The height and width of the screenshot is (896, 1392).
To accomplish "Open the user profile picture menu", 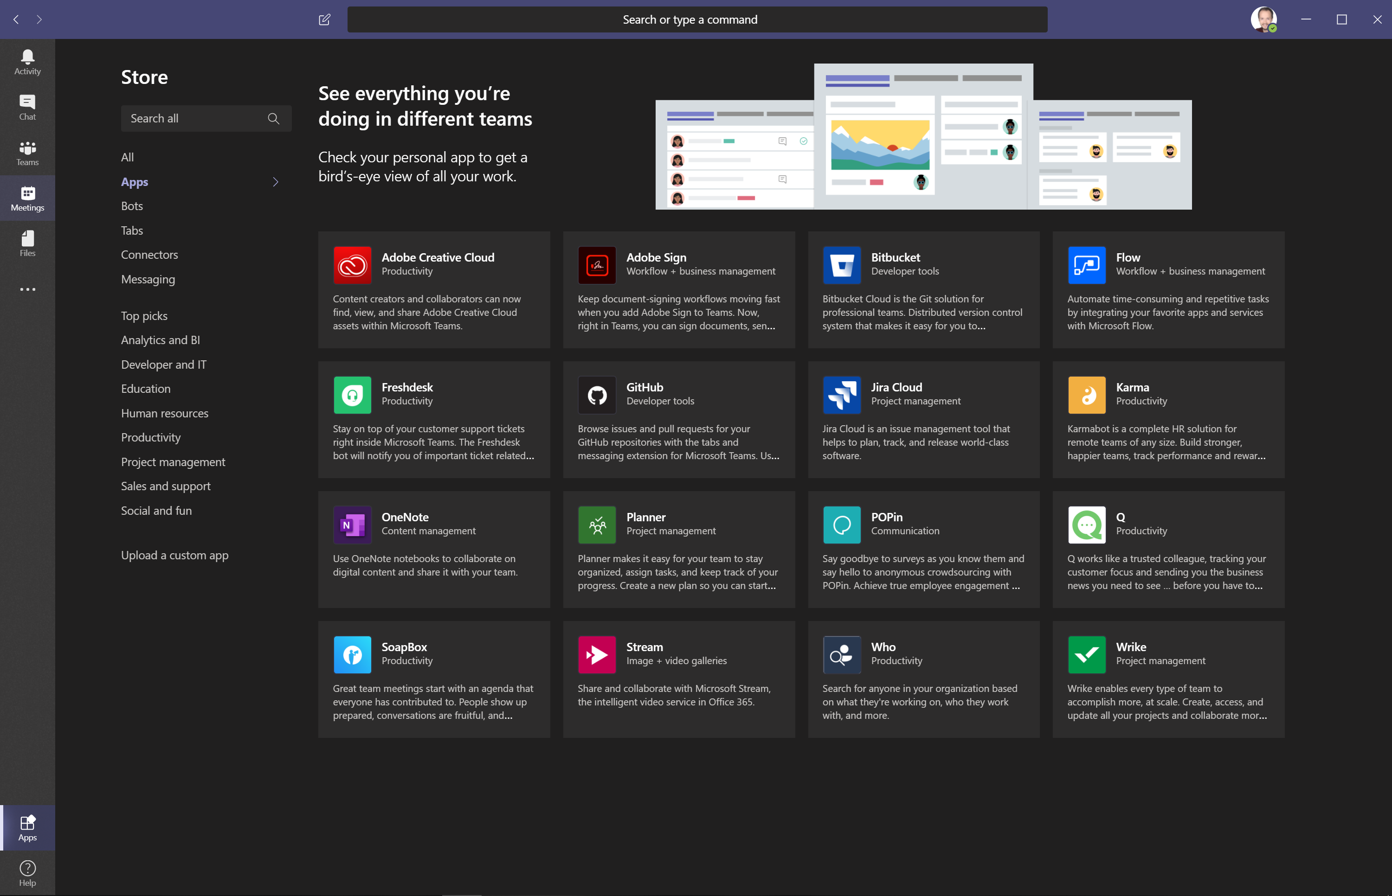I will pyautogui.click(x=1263, y=19).
